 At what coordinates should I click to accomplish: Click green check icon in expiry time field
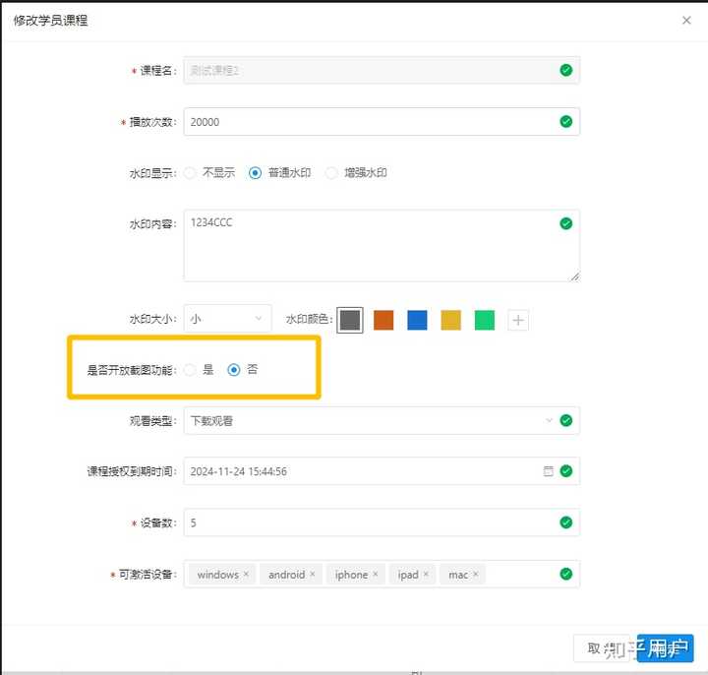point(566,471)
